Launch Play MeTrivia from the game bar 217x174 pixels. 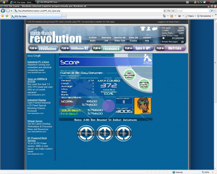click(170, 48)
